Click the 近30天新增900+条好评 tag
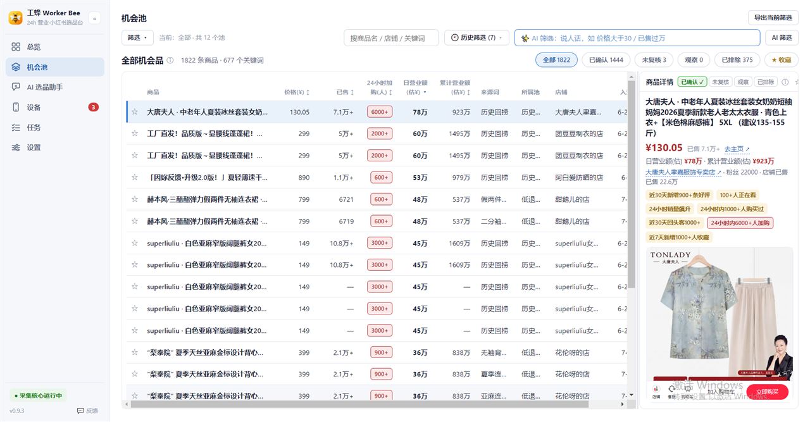The height and width of the screenshot is (422, 810). [x=680, y=195]
